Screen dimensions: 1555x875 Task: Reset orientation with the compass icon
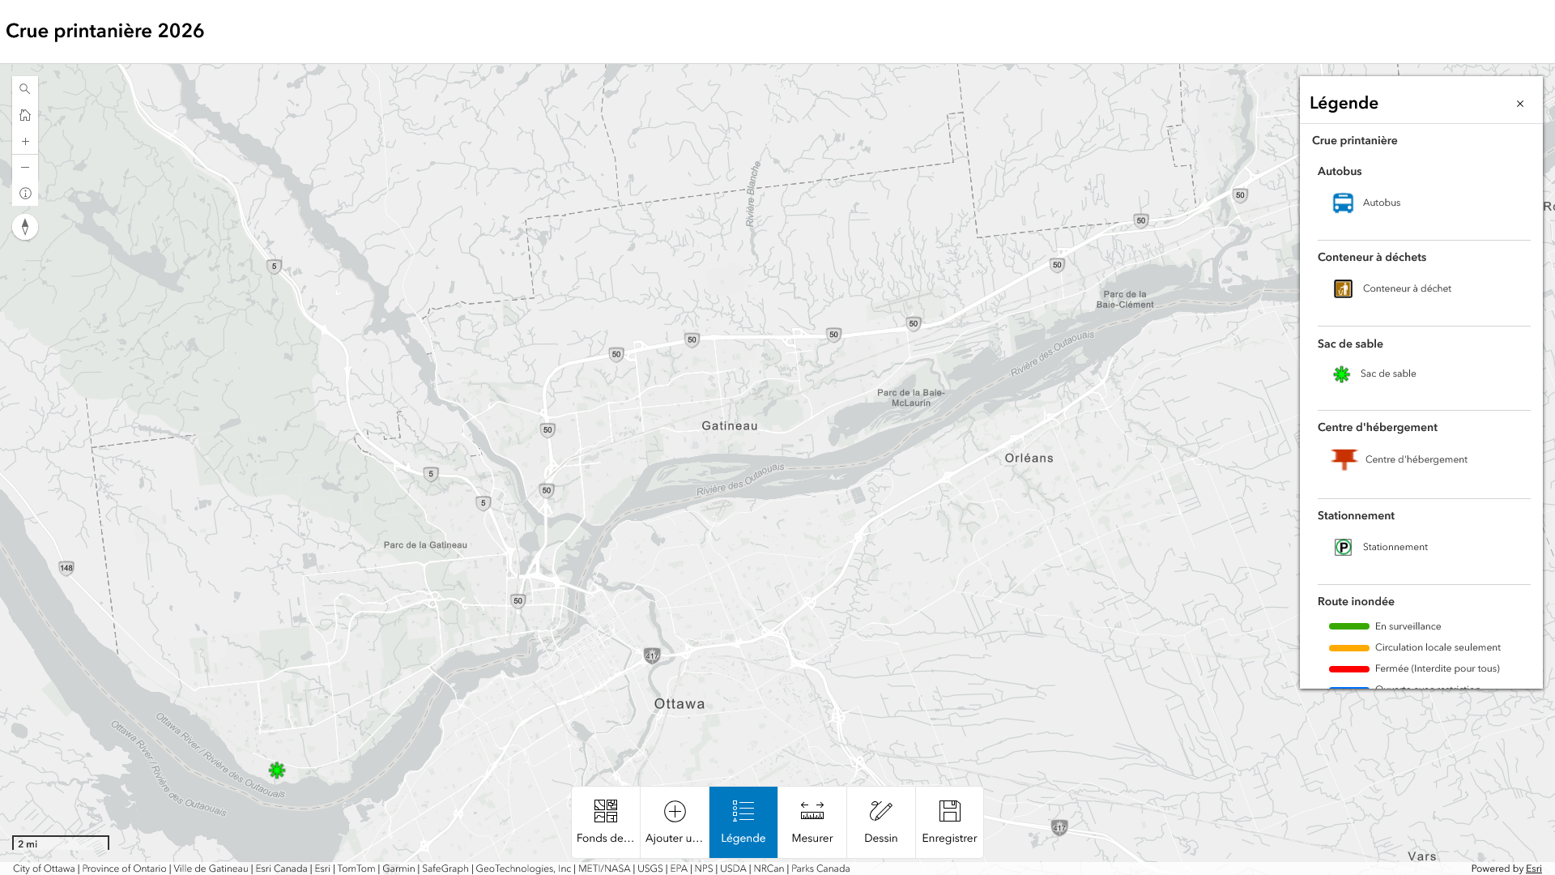coord(25,227)
